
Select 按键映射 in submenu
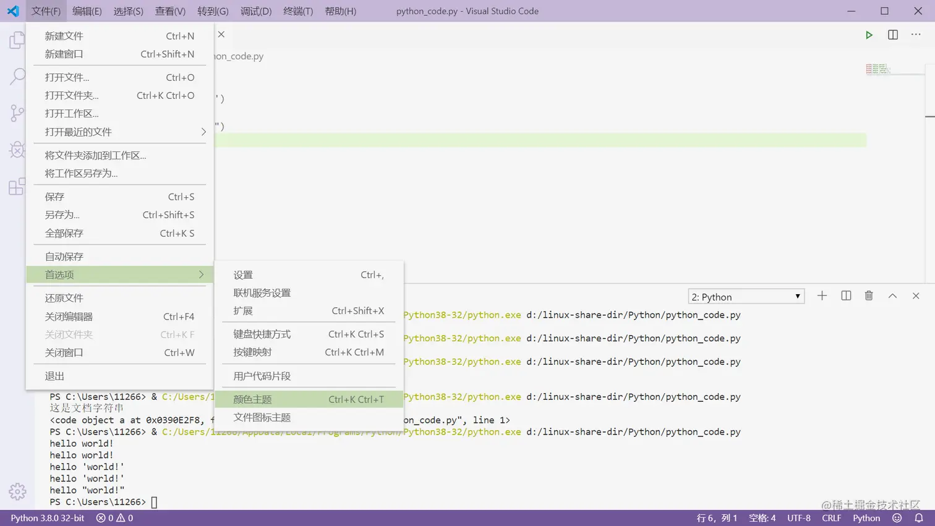coord(309,352)
